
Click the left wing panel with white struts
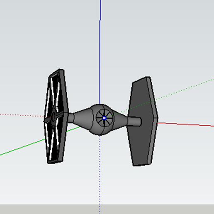pos(56,116)
